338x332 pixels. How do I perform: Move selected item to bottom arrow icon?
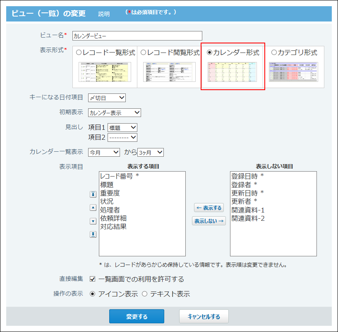[93, 234]
